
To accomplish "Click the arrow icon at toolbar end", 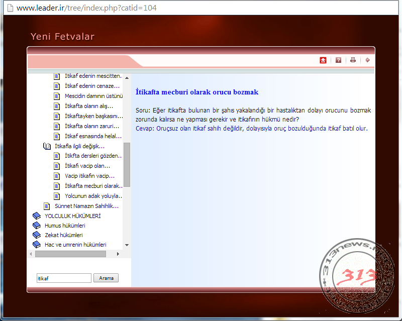I will pos(368,60).
